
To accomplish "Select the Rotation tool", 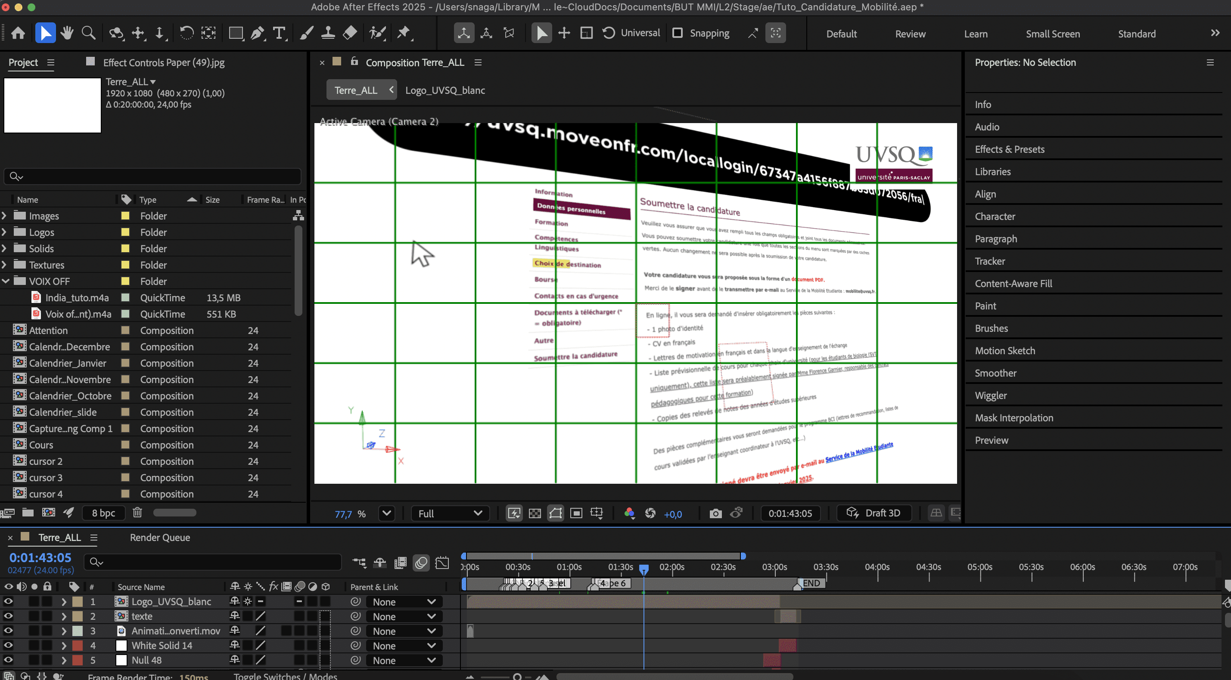I will tap(187, 33).
